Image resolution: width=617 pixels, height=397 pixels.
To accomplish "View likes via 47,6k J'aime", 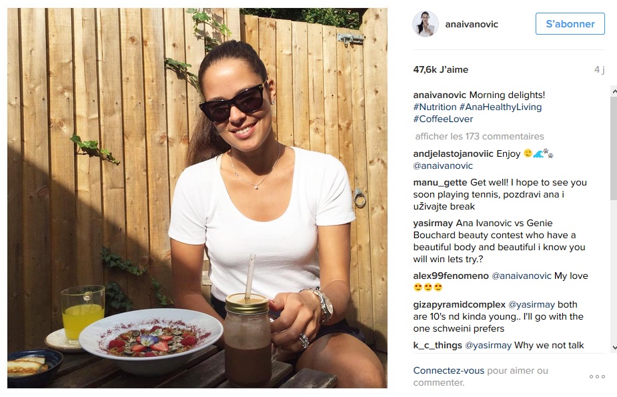I will (x=441, y=69).
